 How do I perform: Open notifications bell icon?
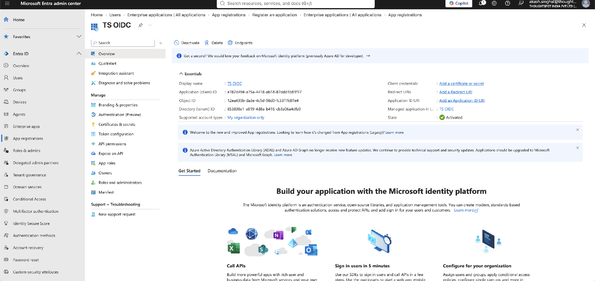482,3
